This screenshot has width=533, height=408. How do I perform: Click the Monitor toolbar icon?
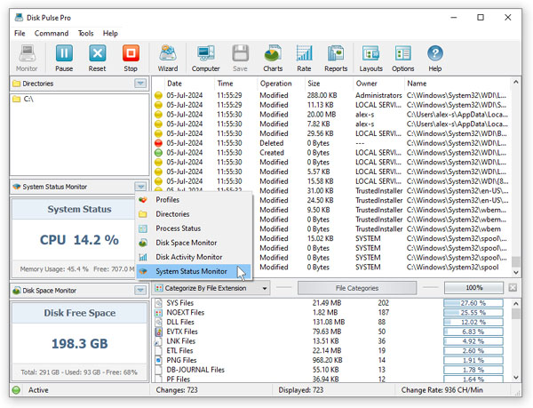(27, 53)
